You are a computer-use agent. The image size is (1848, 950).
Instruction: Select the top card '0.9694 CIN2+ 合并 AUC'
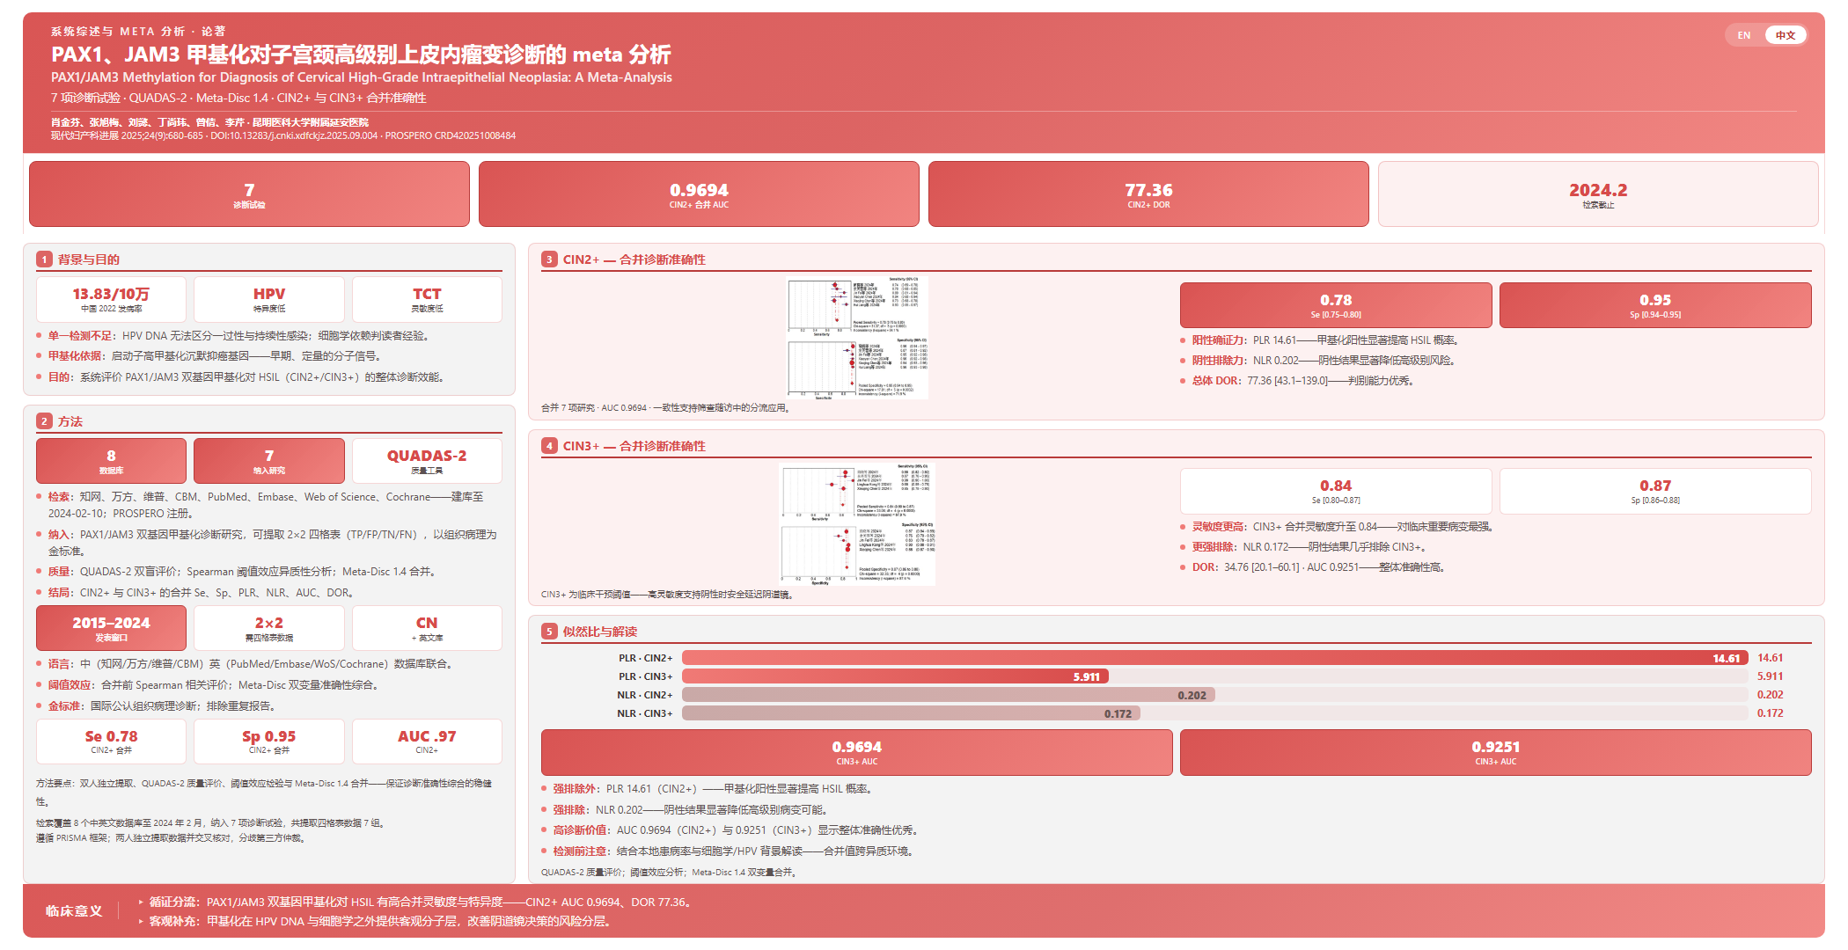pyautogui.click(x=699, y=194)
